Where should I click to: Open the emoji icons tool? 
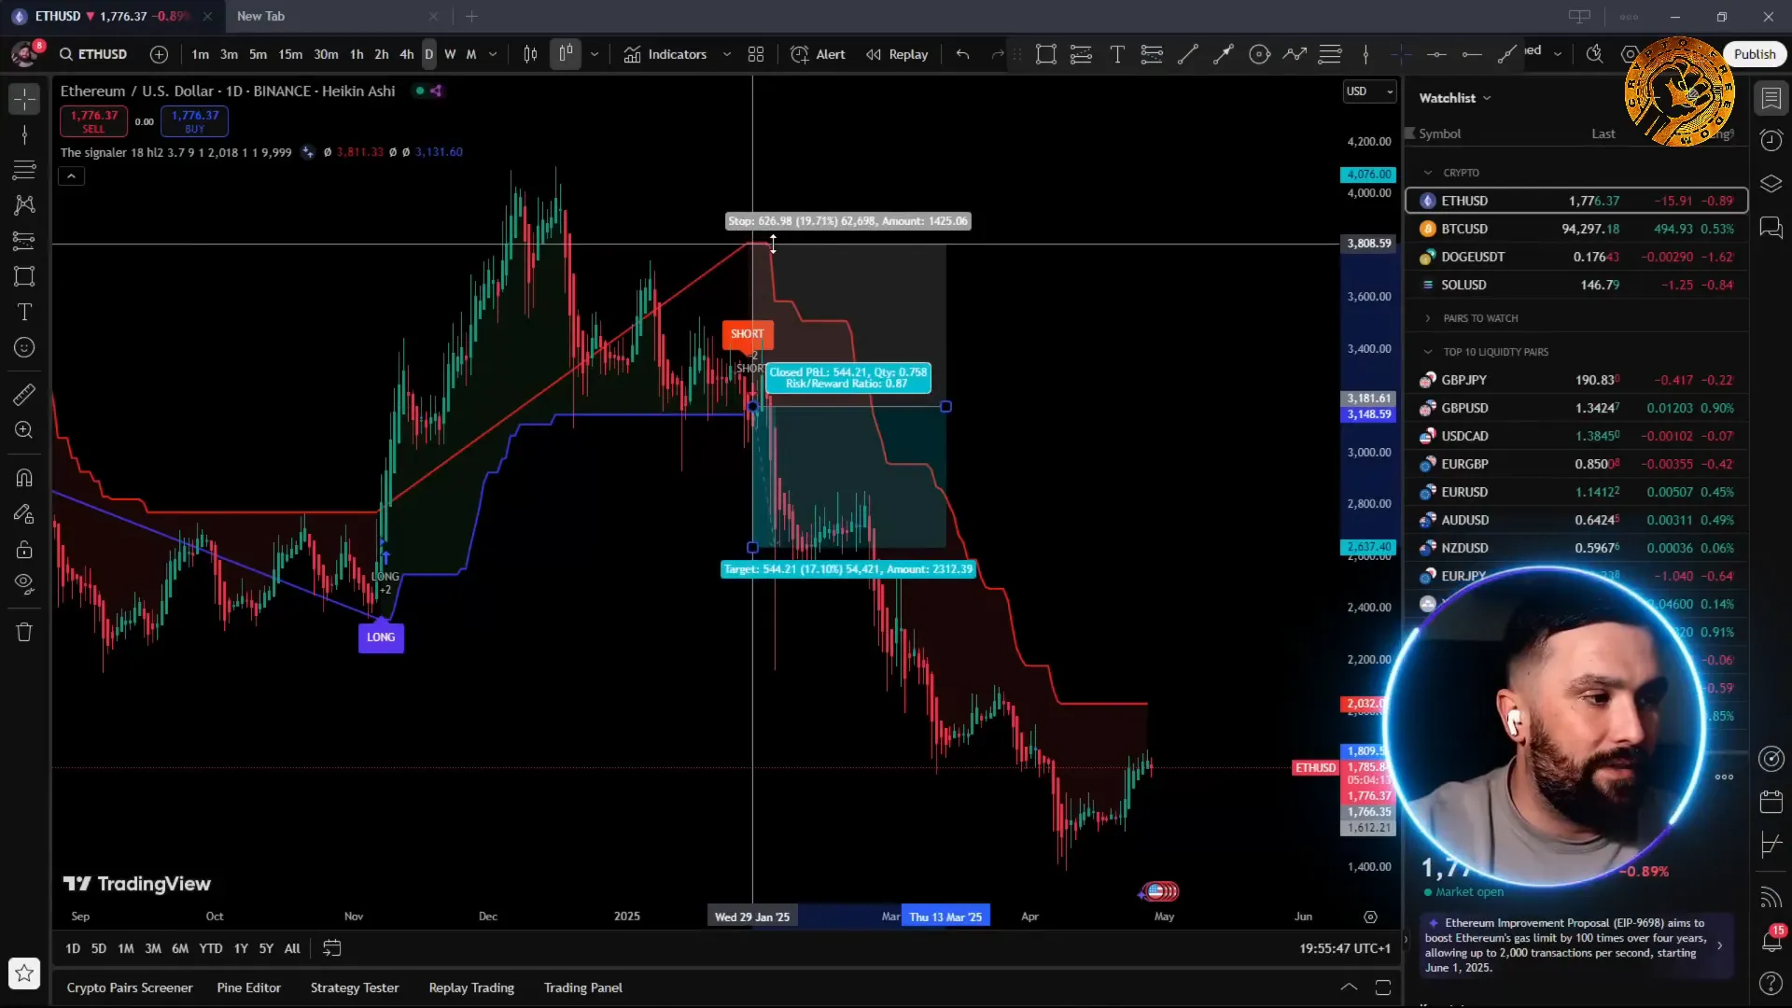24,347
